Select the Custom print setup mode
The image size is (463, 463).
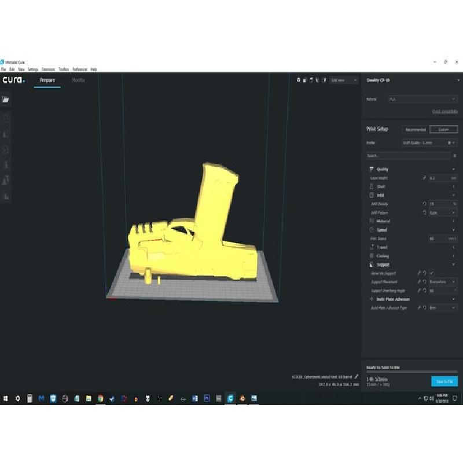(443, 130)
